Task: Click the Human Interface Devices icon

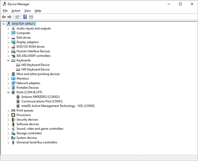Action: point(13,51)
